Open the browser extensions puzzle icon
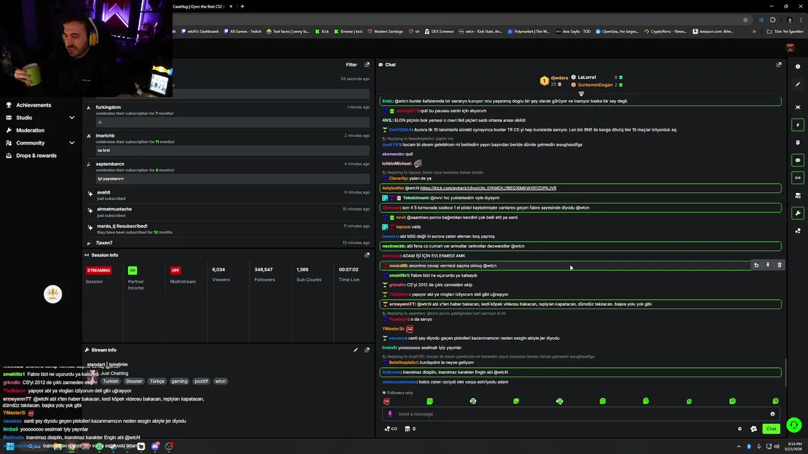Screen dimensions: 808x454 point(773,20)
